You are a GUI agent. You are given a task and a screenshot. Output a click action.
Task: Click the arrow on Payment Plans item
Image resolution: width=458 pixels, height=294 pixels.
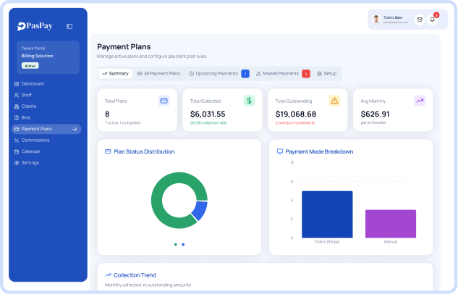point(75,129)
